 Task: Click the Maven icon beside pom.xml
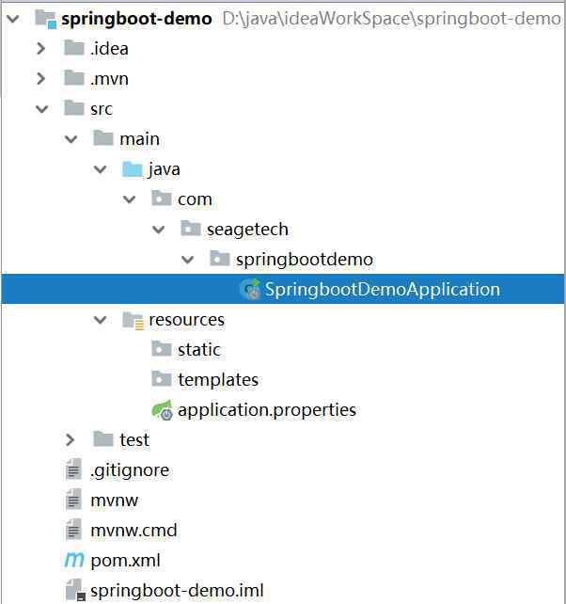click(74, 560)
